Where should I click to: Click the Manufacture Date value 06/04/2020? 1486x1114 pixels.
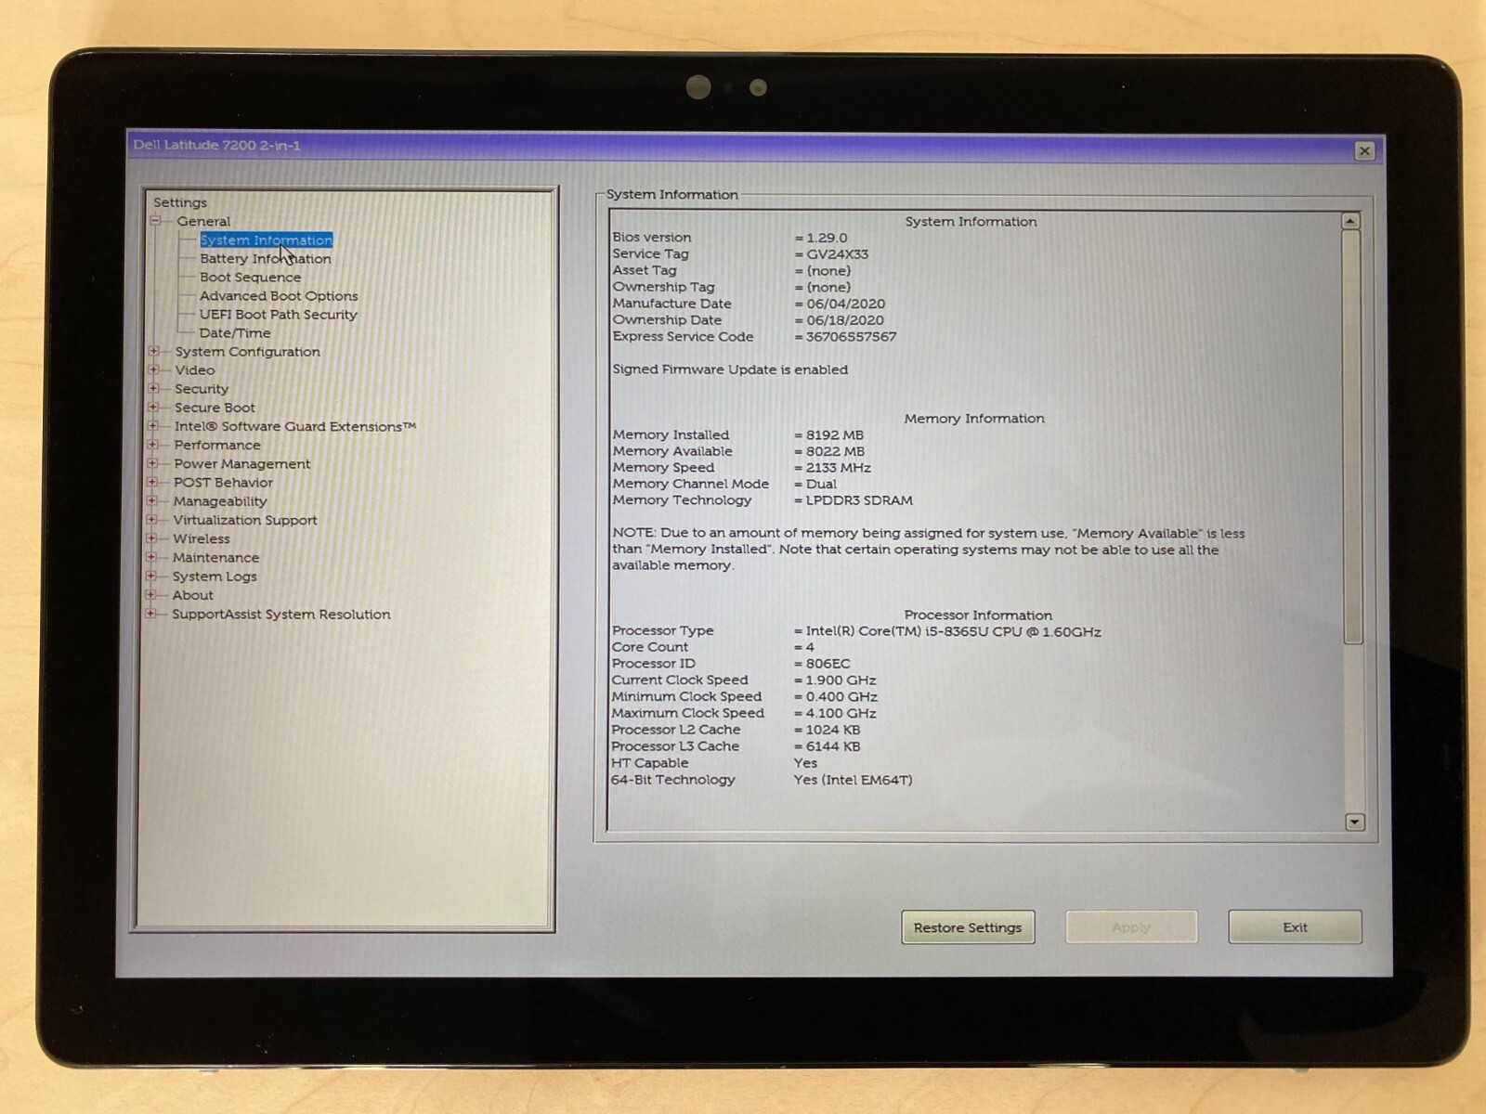click(845, 304)
